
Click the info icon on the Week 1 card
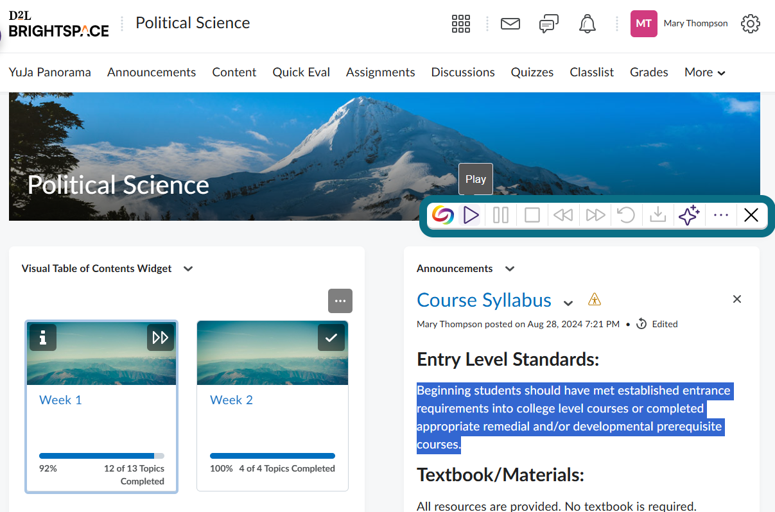(x=43, y=337)
